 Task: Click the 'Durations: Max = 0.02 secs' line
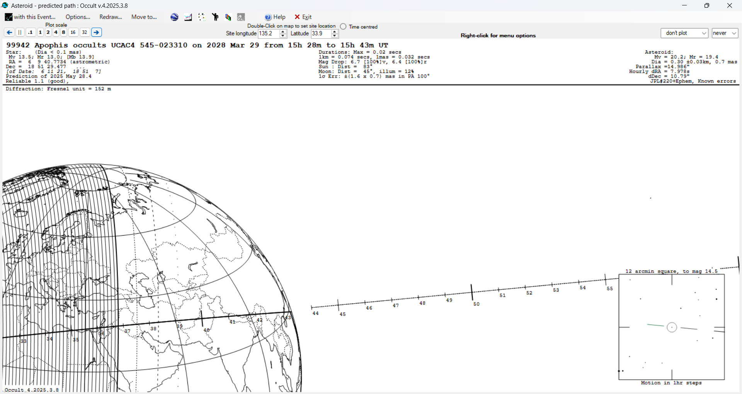click(360, 52)
